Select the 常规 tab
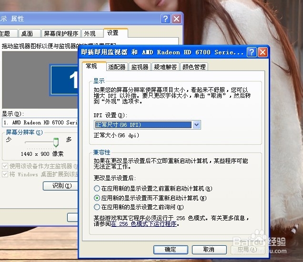Image resolution: width=303 pixels, height=262 pixels. point(94,66)
